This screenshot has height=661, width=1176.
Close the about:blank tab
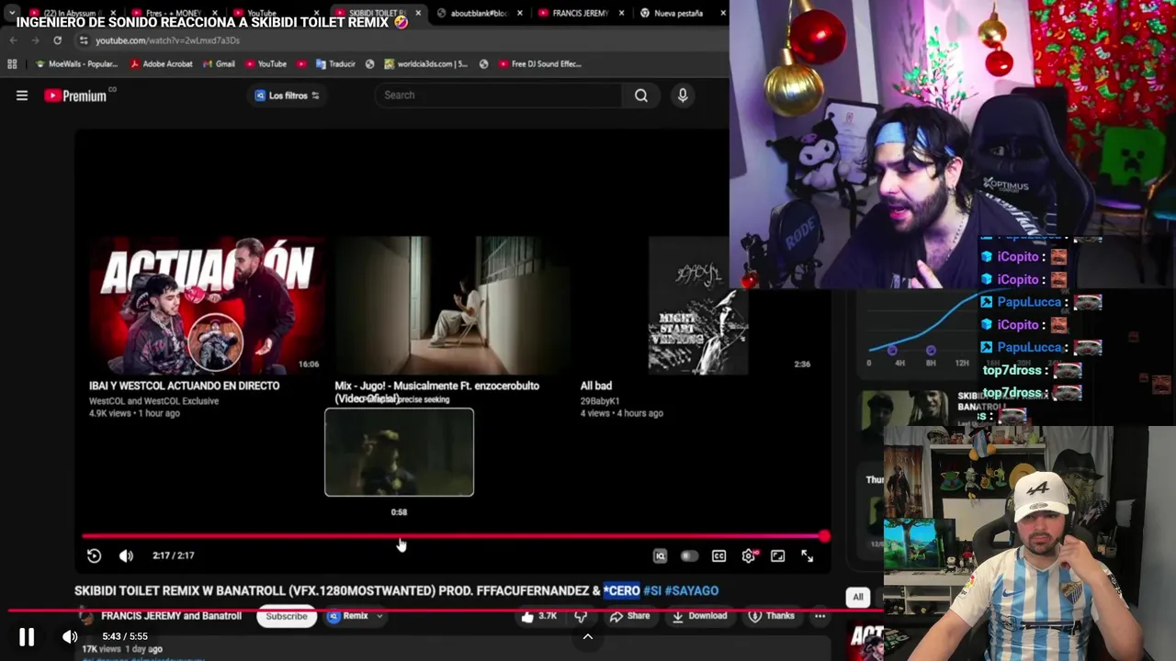pos(521,13)
